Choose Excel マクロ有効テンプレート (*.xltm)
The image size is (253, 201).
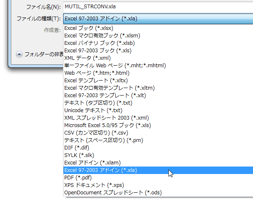158,88
